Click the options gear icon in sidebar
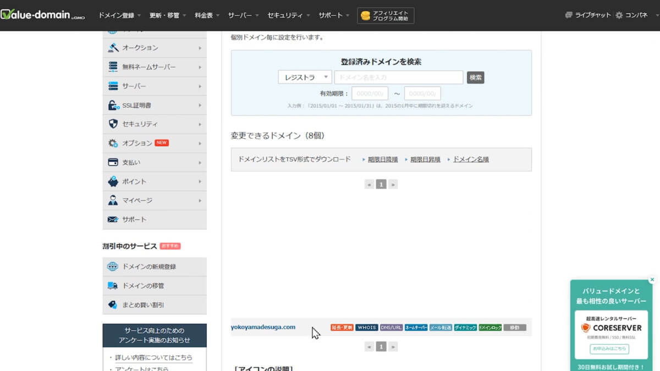The image size is (660, 371). [113, 143]
